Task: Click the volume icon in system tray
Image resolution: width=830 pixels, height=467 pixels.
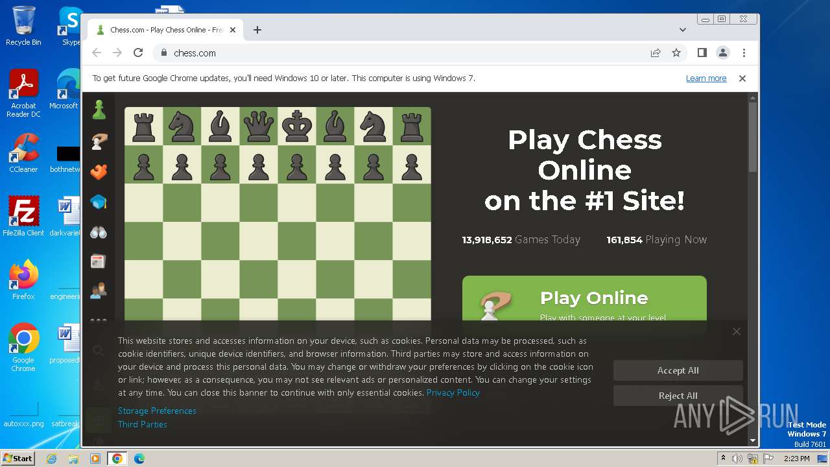Action: 738,459
